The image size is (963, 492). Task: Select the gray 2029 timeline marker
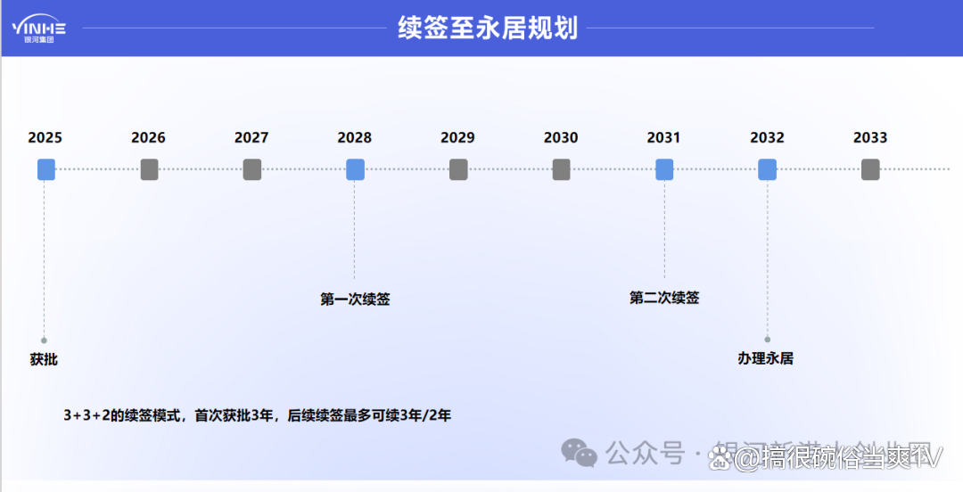[x=459, y=169]
